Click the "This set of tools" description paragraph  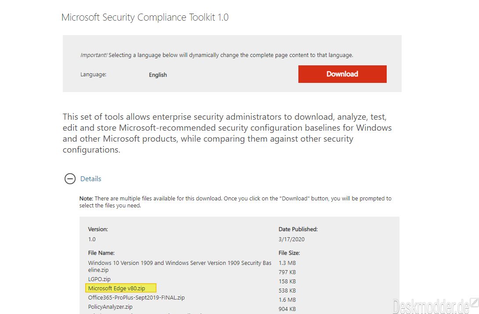[x=227, y=133]
